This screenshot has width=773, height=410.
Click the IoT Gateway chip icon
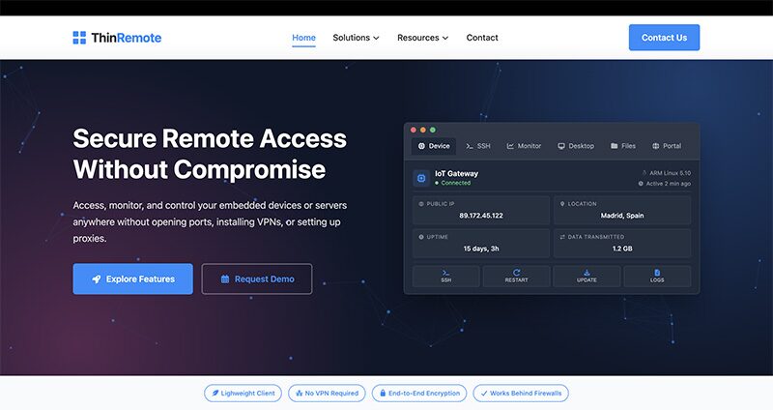point(421,178)
